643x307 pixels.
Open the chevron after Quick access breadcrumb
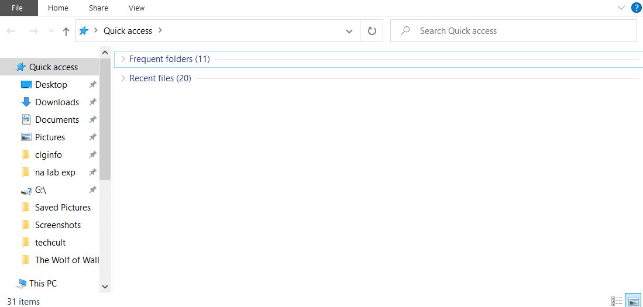click(x=160, y=31)
